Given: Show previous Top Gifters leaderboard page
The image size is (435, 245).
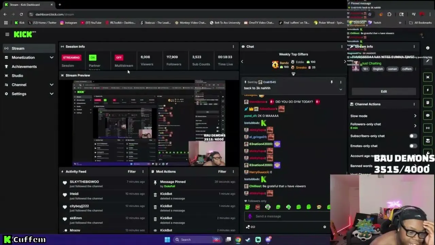Looking at the screenshot, I should click(x=242, y=62).
